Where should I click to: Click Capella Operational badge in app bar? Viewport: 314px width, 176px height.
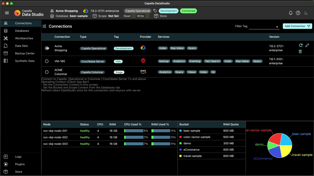pos(138,11)
